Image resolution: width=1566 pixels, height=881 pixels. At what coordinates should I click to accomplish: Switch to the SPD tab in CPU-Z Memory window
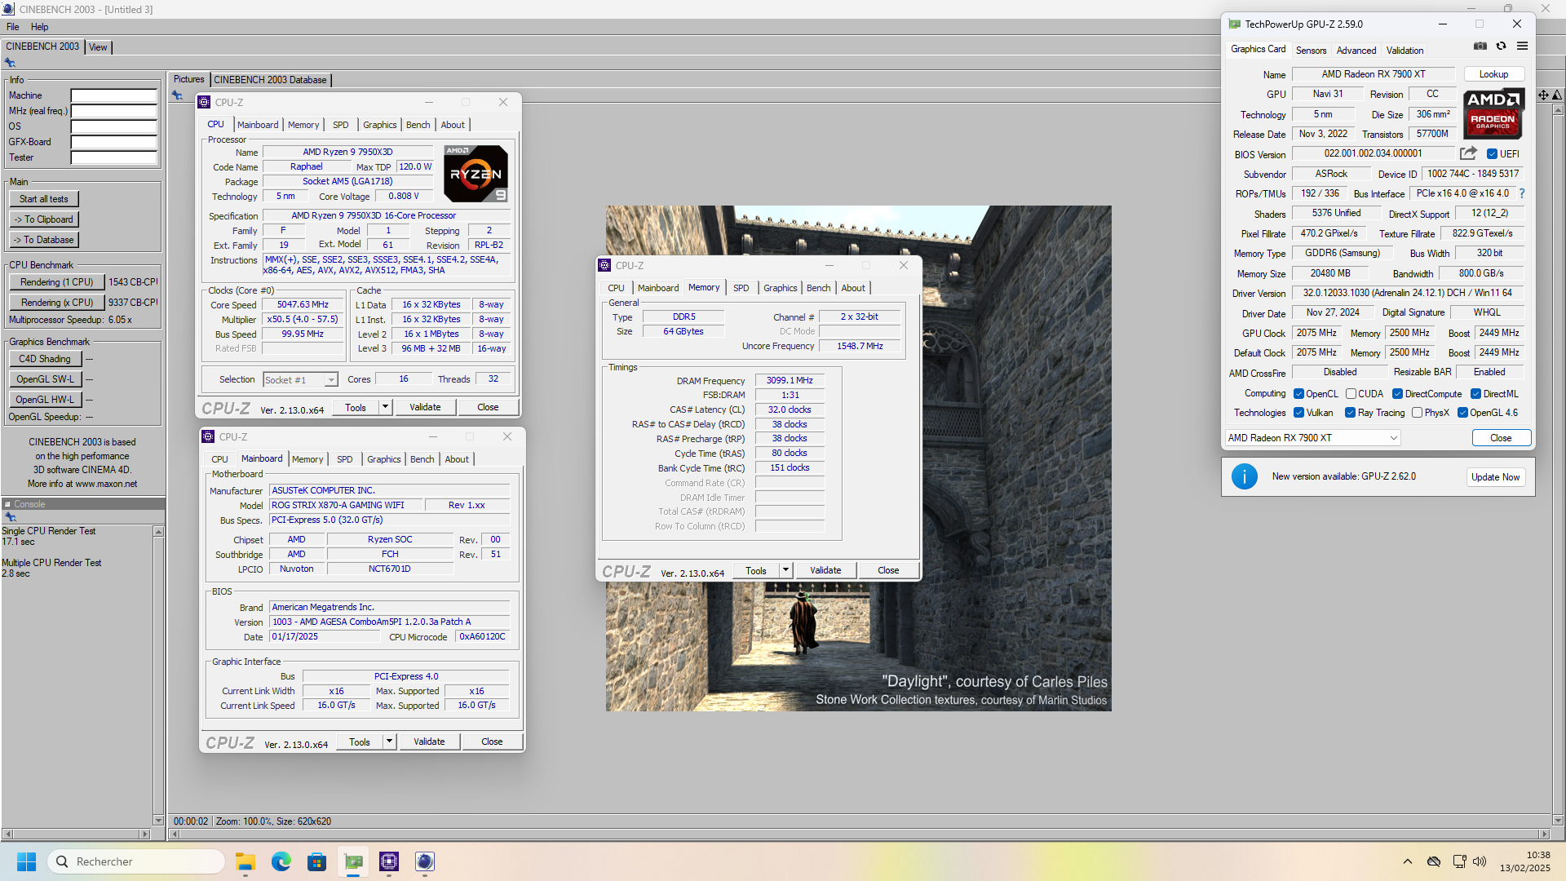click(x=741, y=288)
